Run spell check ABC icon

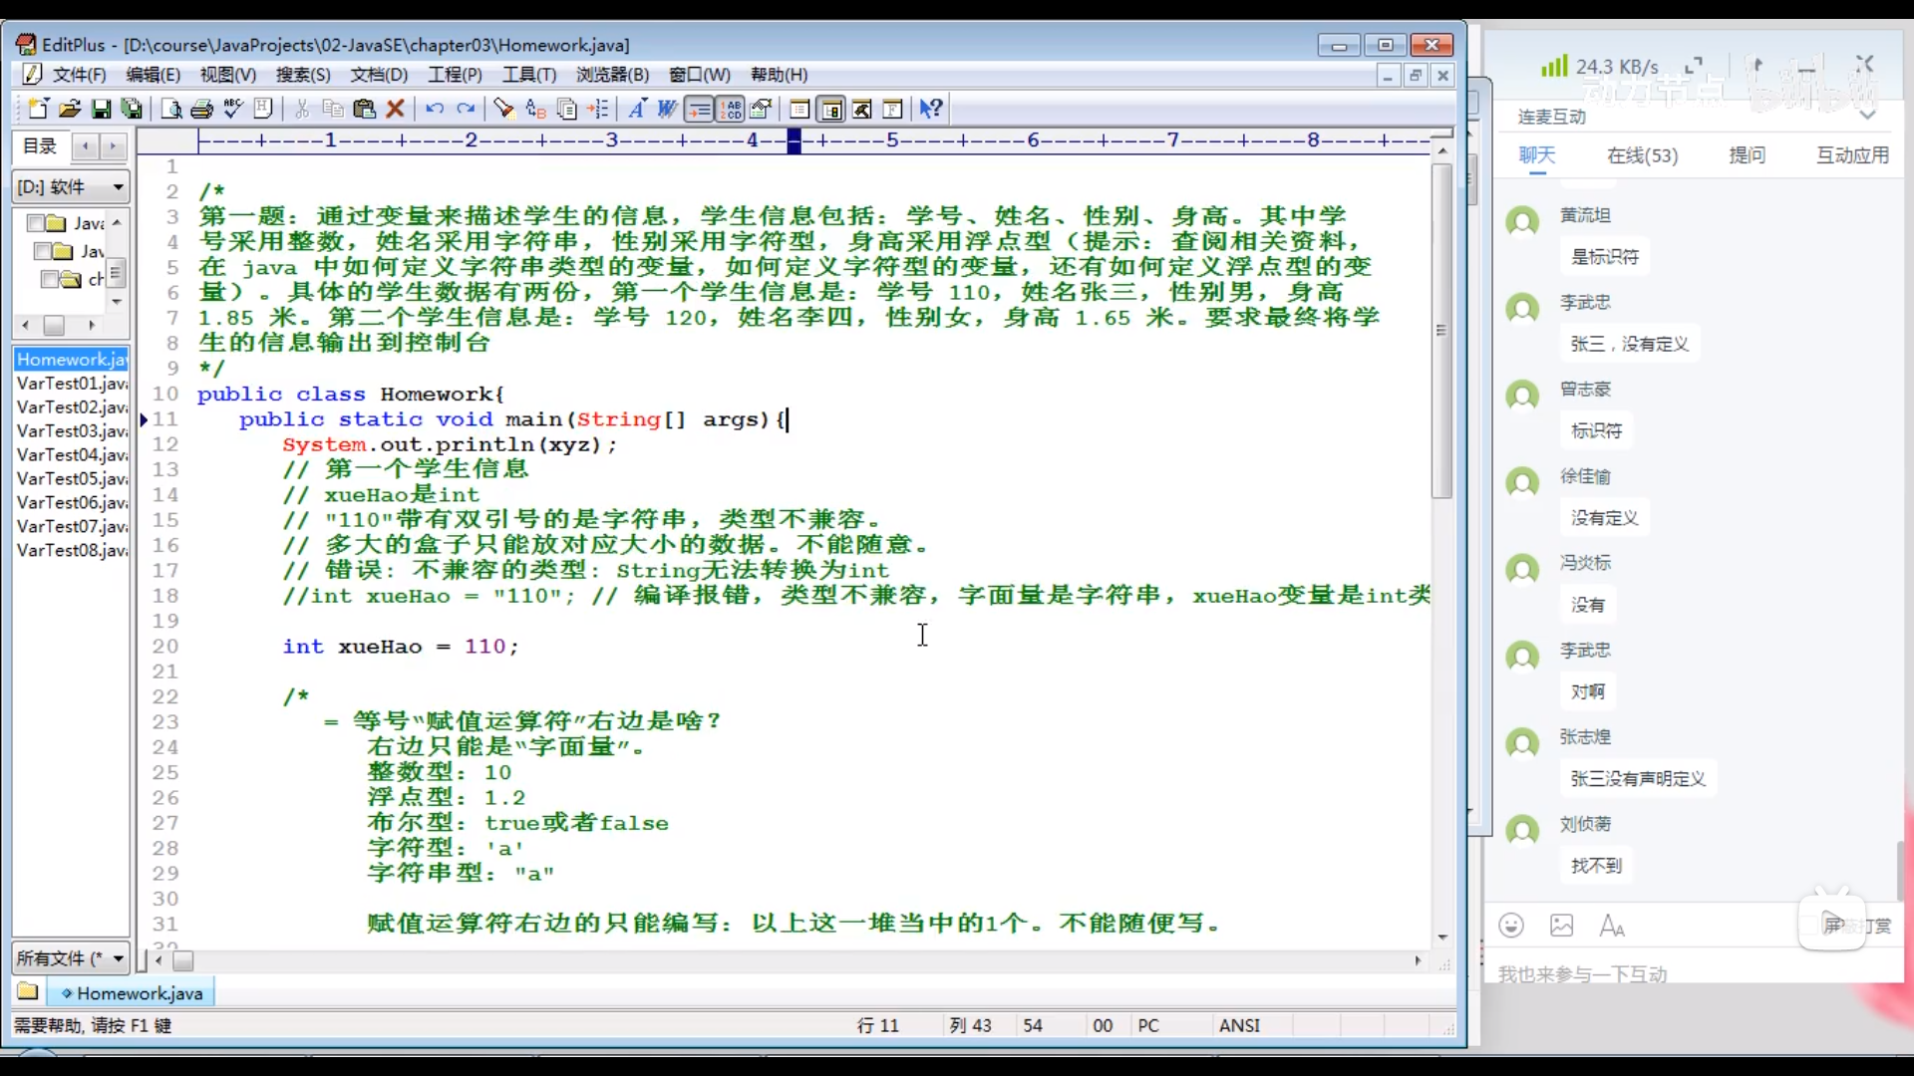point(233,109)
